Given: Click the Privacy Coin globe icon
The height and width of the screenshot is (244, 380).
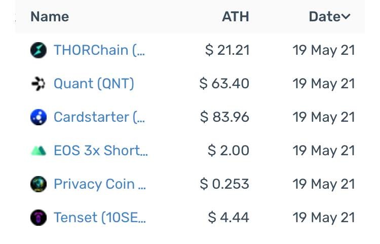Looking at the screenshot, I should click(x=39, y=184).
